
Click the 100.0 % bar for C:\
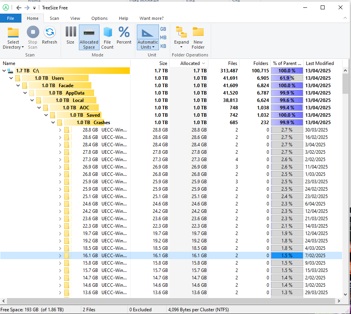[287, 71]
